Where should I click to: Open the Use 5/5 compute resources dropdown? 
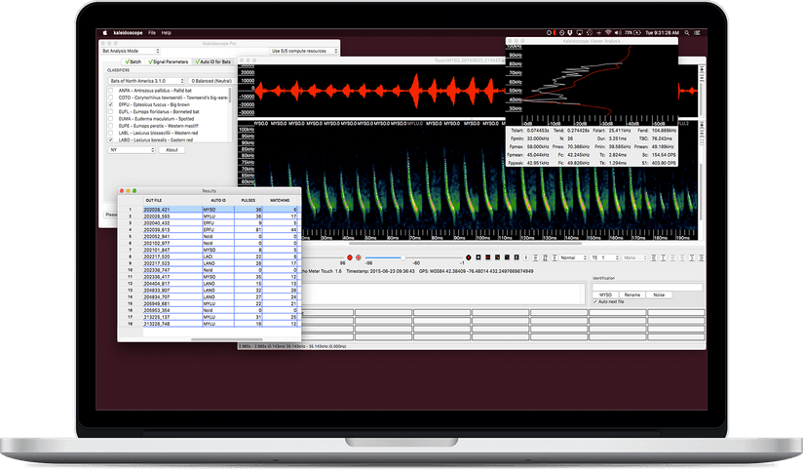coord(304,51)
